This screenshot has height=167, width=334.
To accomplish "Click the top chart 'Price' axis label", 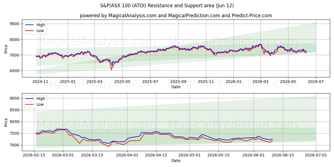I will coord(6,48).
